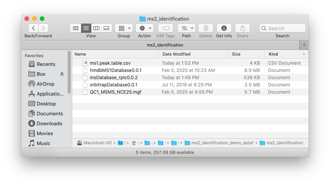
Task: Go forward with the Forward arrow
Action: pos(43,28)
